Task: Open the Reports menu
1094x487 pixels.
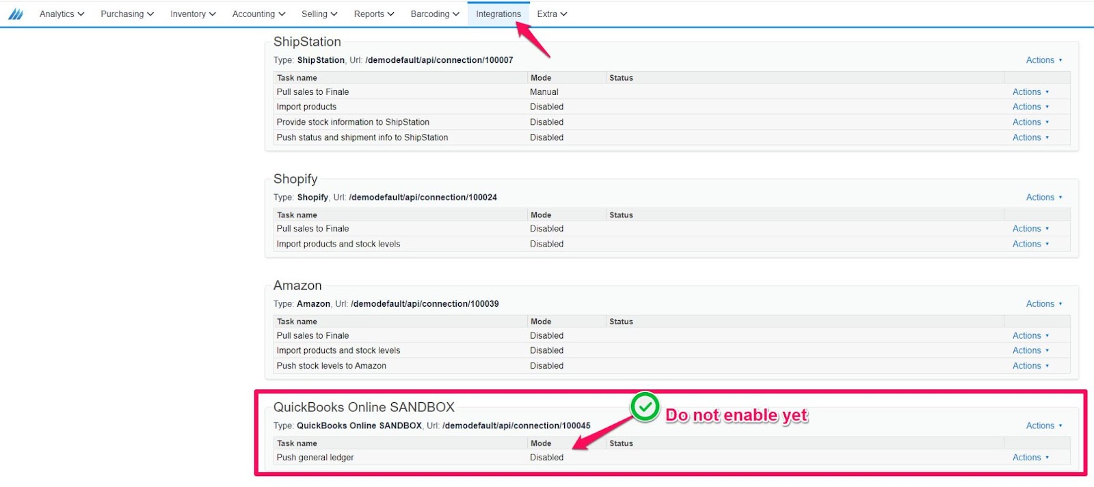Action: (374, 14)
